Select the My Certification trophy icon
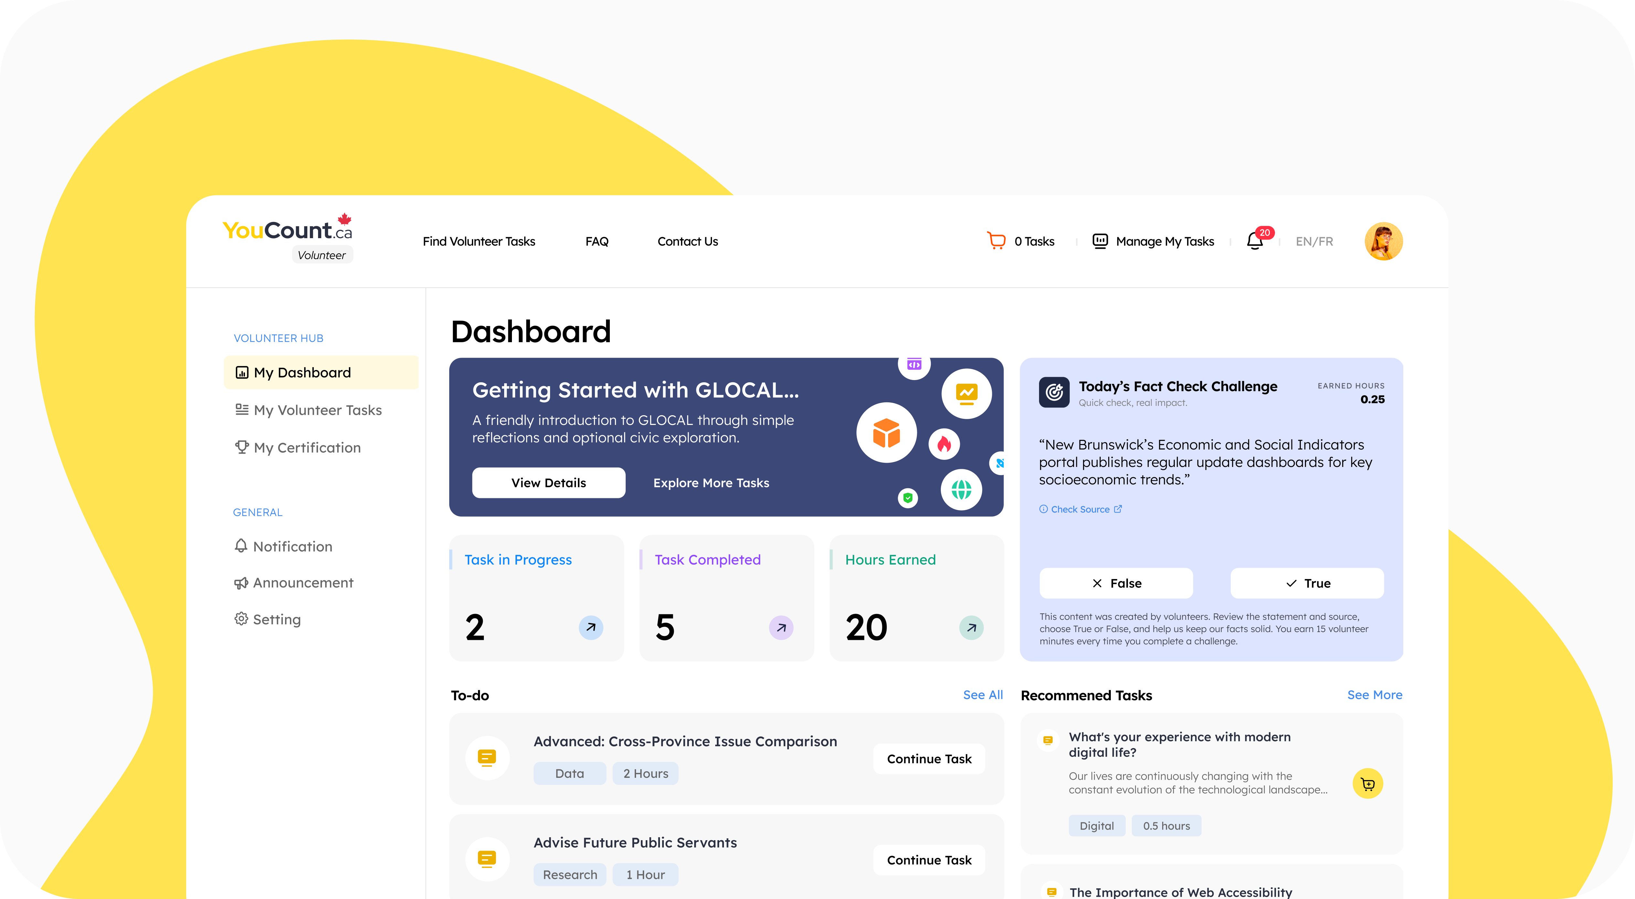This screenshot has height=899, width=1635. coord(241,447)
